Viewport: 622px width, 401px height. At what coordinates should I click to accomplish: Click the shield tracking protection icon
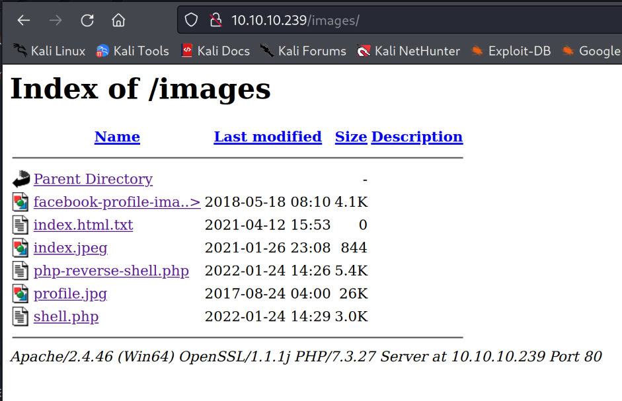[191, 20]
